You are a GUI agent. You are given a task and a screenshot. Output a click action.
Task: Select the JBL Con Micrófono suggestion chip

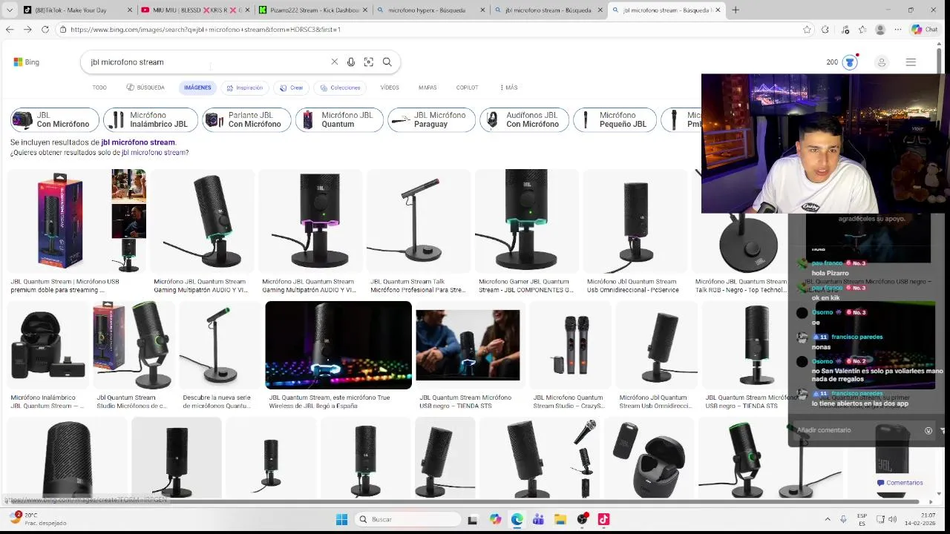pos(55,119)
